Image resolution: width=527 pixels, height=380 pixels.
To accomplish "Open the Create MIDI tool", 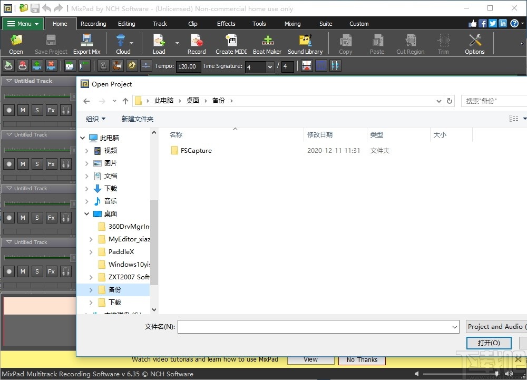I will click(231, 44).
